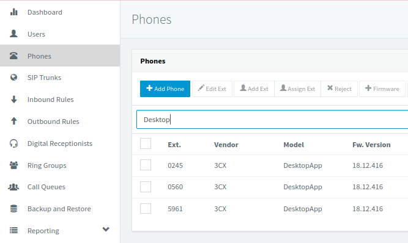
Task: Click the Firmware toolbar button
Action: 382,89
